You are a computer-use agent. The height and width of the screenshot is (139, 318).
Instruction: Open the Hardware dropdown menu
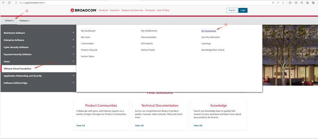tap(25, 21)
